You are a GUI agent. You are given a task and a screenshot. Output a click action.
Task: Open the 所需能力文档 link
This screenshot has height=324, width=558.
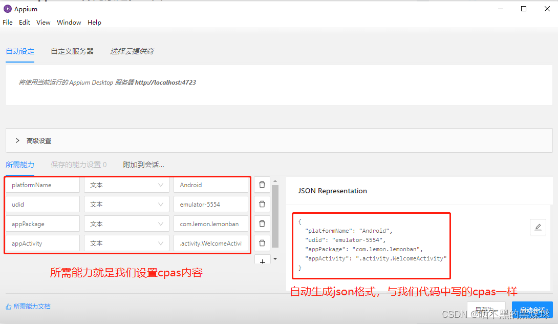click(x=32, y=307)
